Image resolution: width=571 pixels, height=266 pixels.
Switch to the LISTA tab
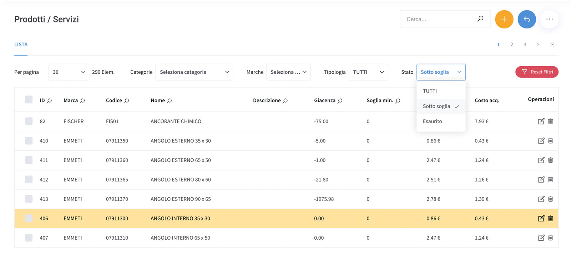click(x=21, y=45)
